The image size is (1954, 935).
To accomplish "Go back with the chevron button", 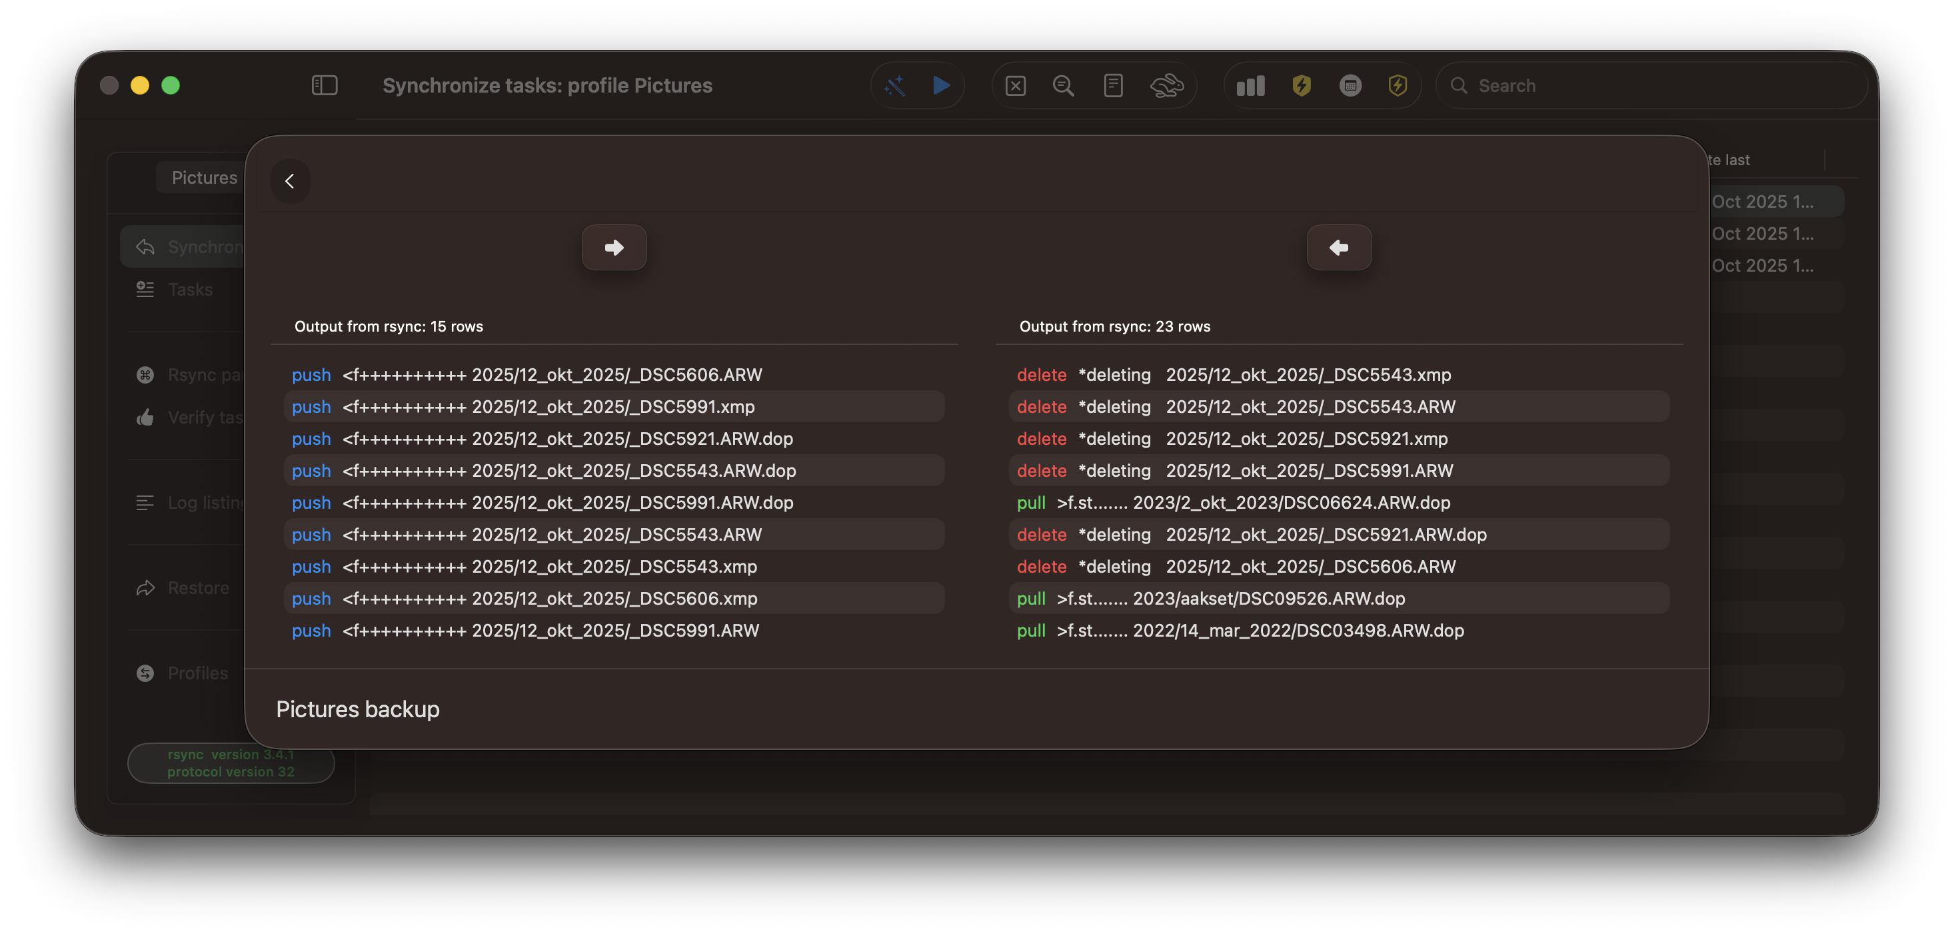I will (x=290, y=181).
